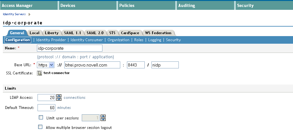
Task: Focus the Default Timeout minutes field
Action: pyautogui.click(x=46, y=108)
